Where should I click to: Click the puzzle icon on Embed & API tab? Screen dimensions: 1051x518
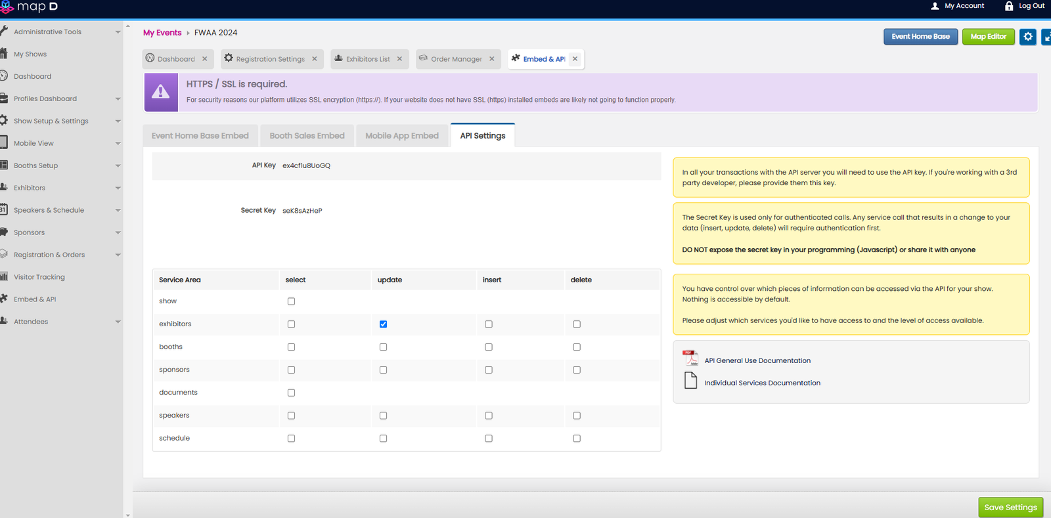516,58
